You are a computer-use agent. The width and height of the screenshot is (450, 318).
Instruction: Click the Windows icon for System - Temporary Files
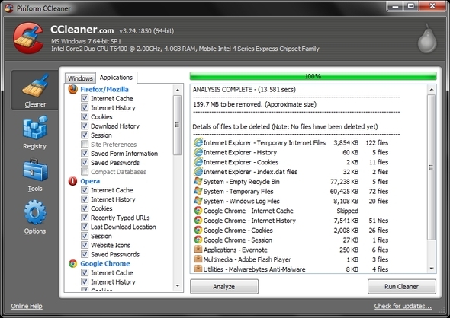(x=198, y=191)
